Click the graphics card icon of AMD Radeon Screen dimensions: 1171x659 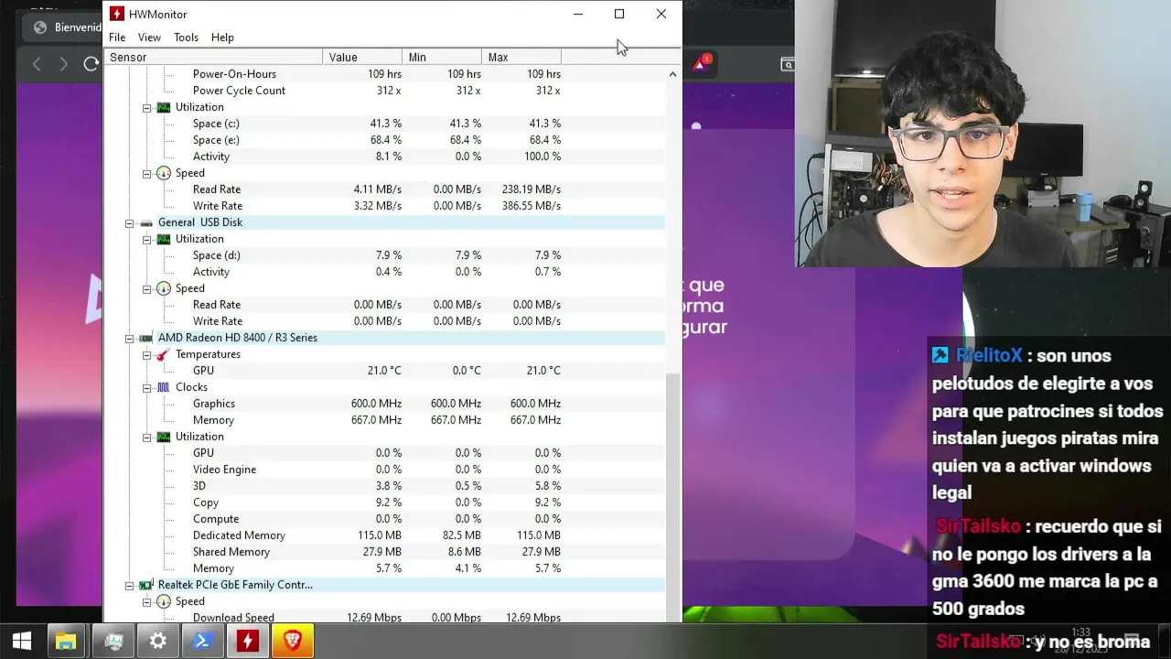coord(146,338)
